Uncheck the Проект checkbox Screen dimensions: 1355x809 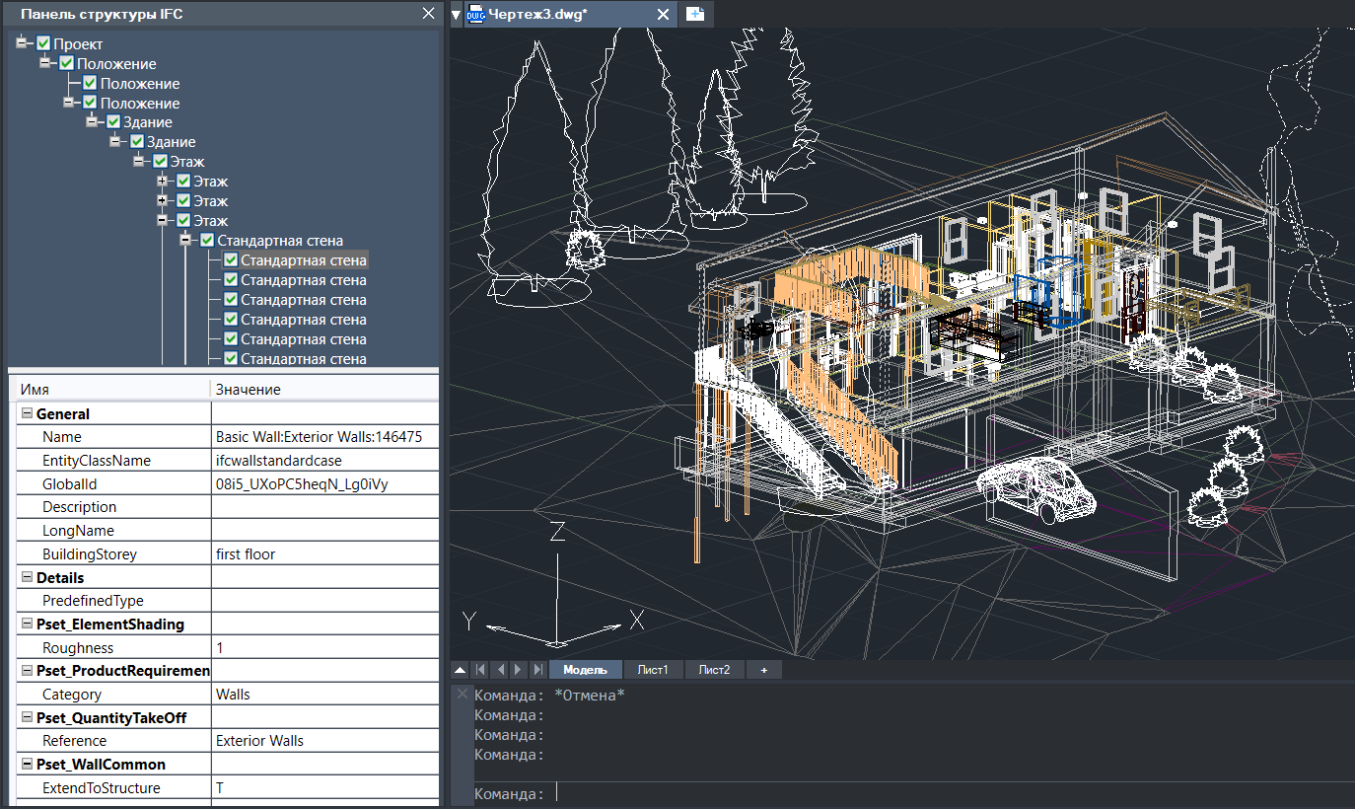(x=43, y=43)
